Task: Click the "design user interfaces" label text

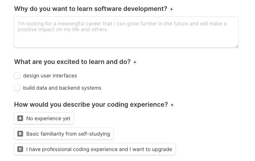Action: [50, 76]
